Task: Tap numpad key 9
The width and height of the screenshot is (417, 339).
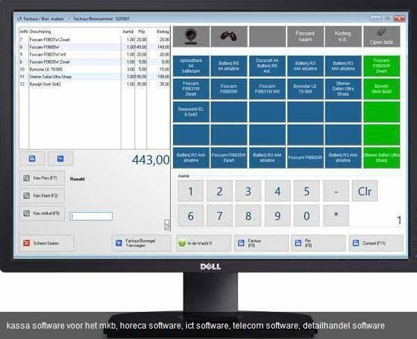Action: (278, 216)
